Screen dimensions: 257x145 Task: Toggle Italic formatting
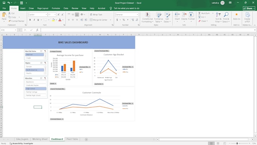(34, 20)
